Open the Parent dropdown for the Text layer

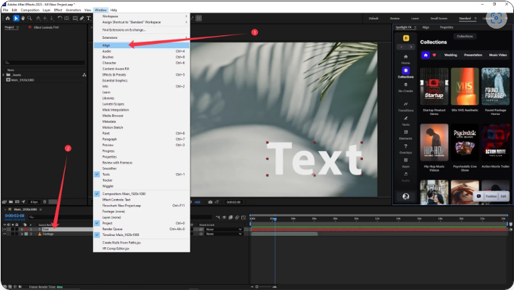tap(224, 229)
